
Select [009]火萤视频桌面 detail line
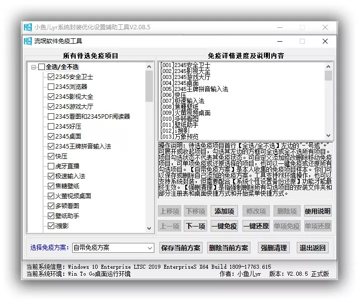[x=185, y=113]
